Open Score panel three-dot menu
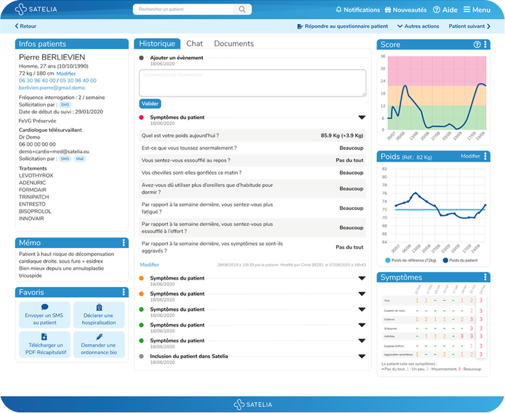 pyautogui.click(x=485, y=44)
